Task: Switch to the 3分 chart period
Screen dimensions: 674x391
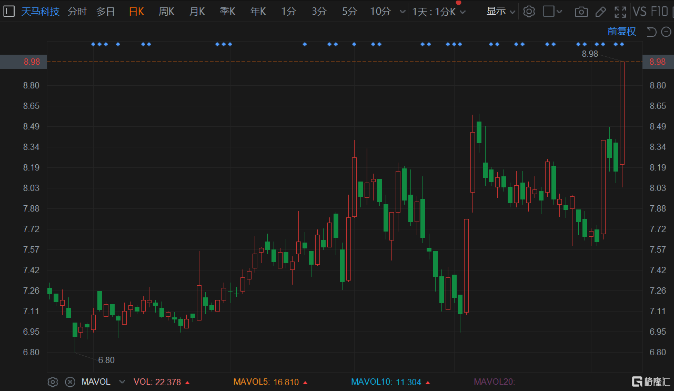Action: coord(319,11)
